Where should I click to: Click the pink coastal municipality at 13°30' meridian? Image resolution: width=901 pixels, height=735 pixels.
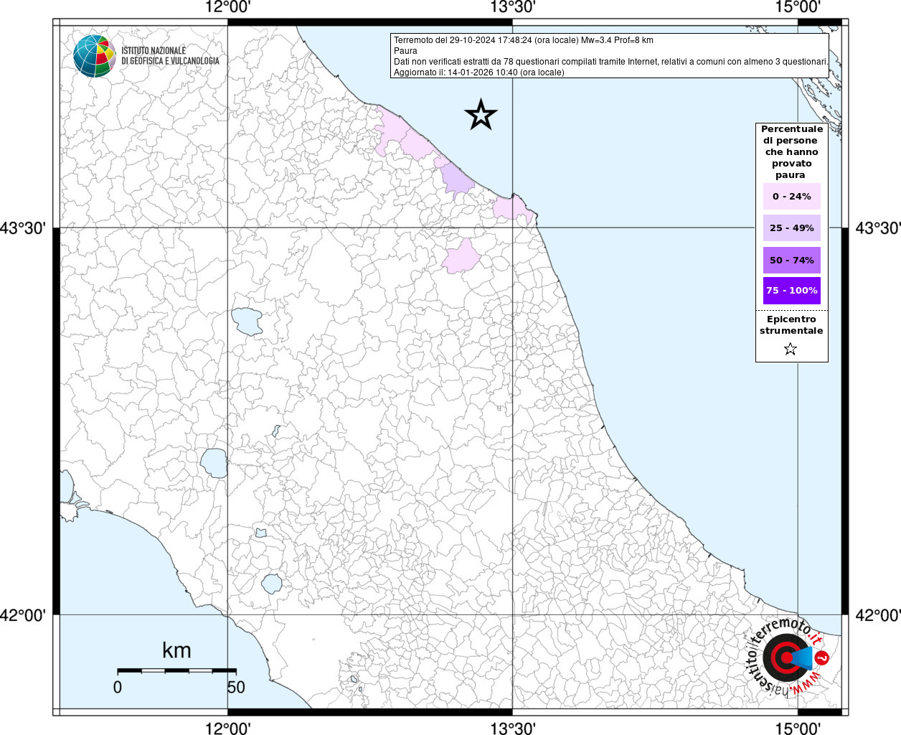(x=511, y=208)
